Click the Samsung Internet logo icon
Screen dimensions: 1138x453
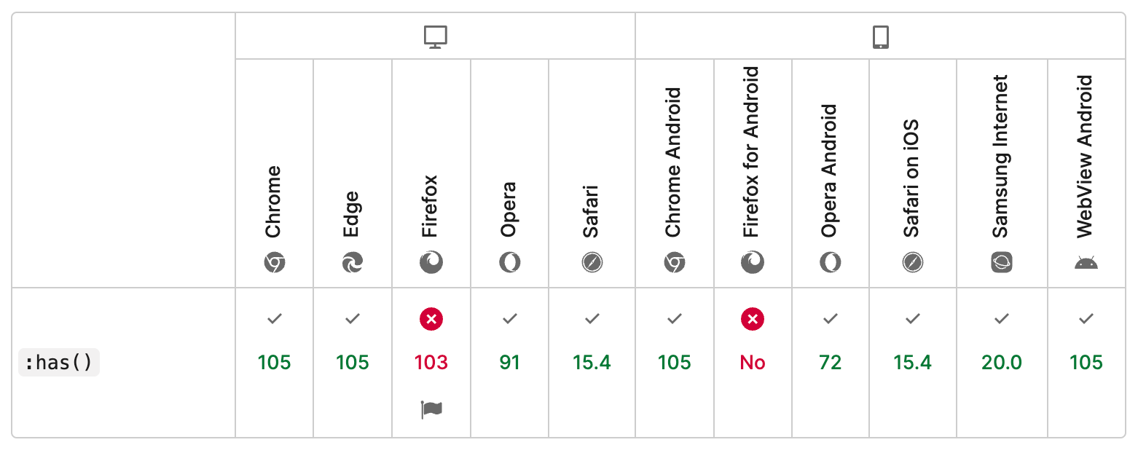coord(1002,262)
